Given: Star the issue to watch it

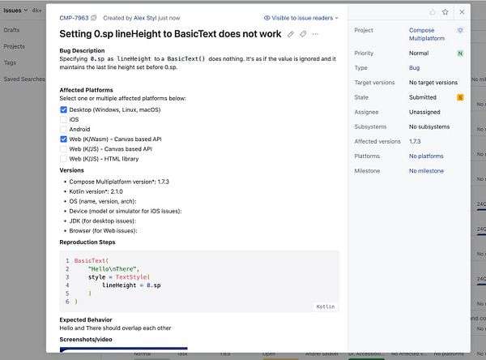Looking at the screenshot, I should click(x=446, y=12).
